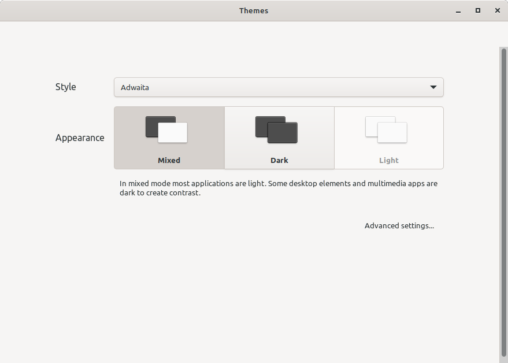Click the dropdown arrow icon on Style selector
Image resolution: width=508 pixels, height=363 pixels.
pyautogui.click(x=433, y=87)
